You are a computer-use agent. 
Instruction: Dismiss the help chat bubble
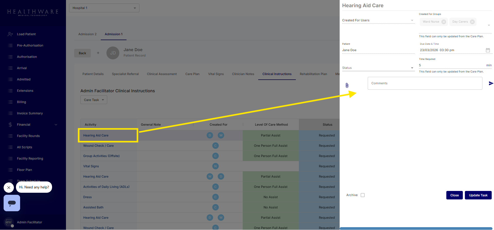[x=9, y=188]
